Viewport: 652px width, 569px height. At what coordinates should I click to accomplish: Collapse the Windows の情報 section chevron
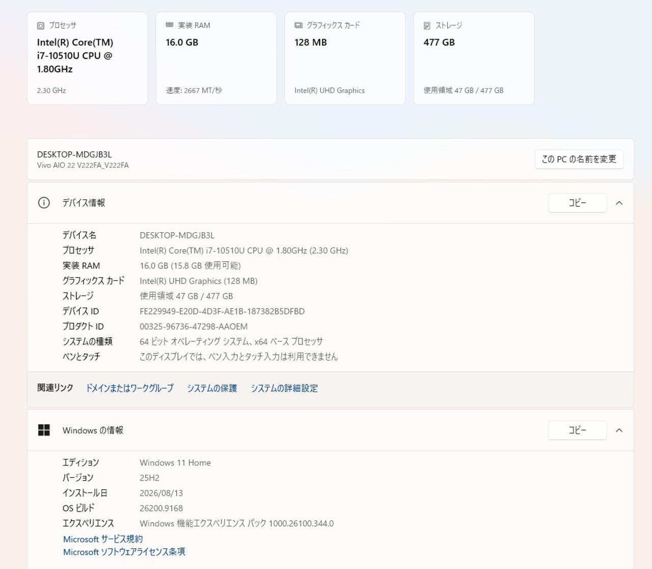(619, 430)
